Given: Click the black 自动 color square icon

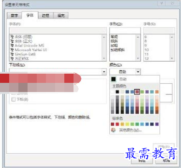Looking at the screenshot, I should [113, 79].
